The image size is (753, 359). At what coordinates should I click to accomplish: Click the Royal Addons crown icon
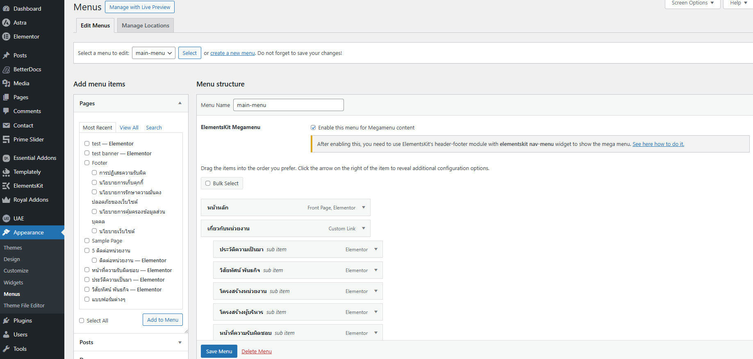[6, 200]
